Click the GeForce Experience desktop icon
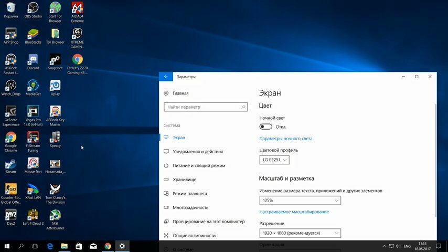The width and height of the screenshot is (448, 252). (11, 116)
